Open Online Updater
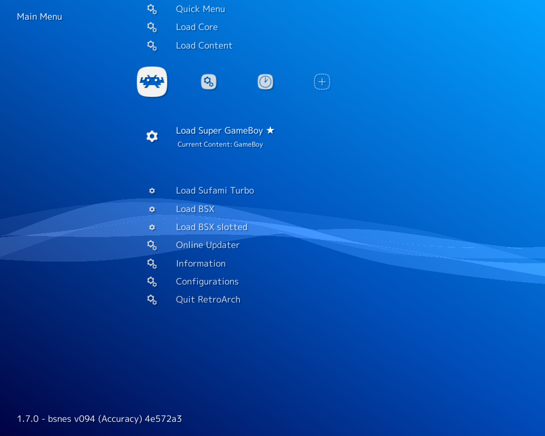This screenshot has height=436, width=545. tap(208, 245)
